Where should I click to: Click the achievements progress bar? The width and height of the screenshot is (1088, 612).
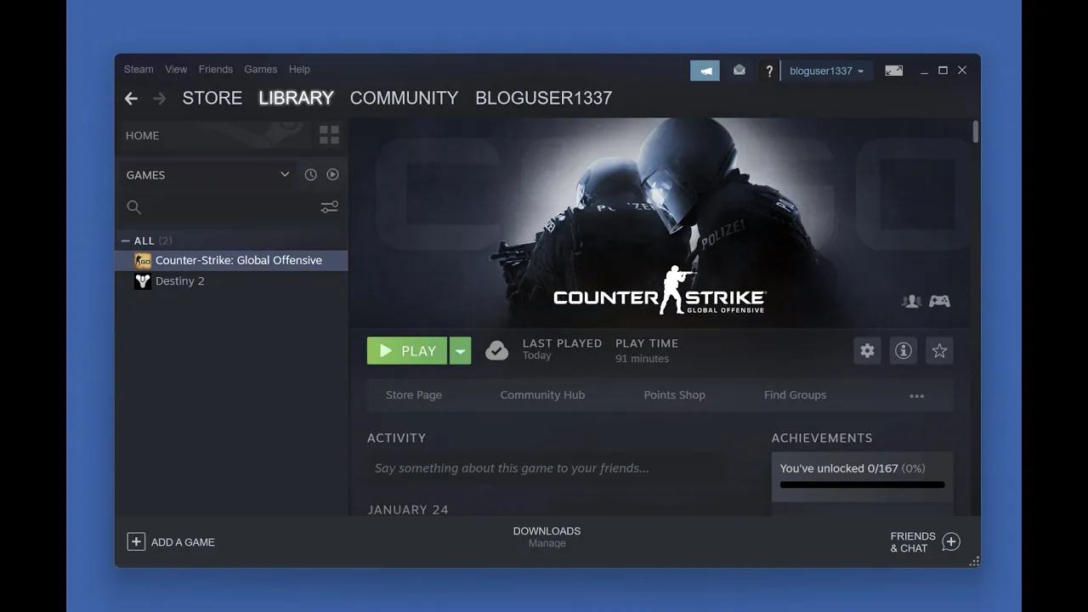tap(862, 485)
